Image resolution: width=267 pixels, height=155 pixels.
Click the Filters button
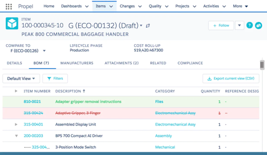(55, 78)
